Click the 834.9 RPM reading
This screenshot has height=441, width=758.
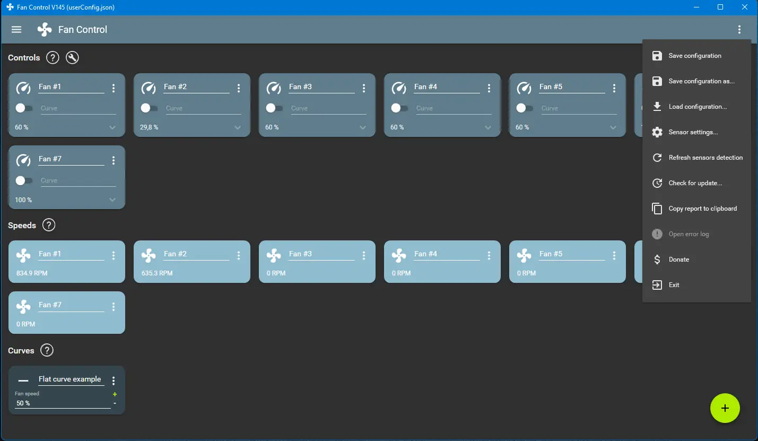pyautogui.click(x=31, y=273)
